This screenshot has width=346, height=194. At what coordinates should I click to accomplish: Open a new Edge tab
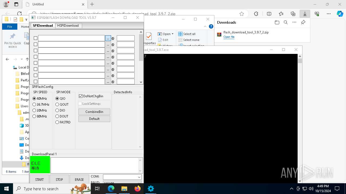point(92,4)
